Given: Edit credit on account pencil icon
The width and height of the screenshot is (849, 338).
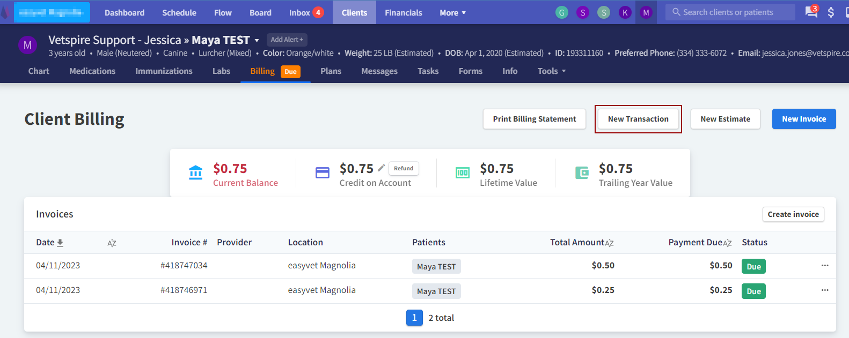Looking at the screenshot, I should click(x=382, y=168).
